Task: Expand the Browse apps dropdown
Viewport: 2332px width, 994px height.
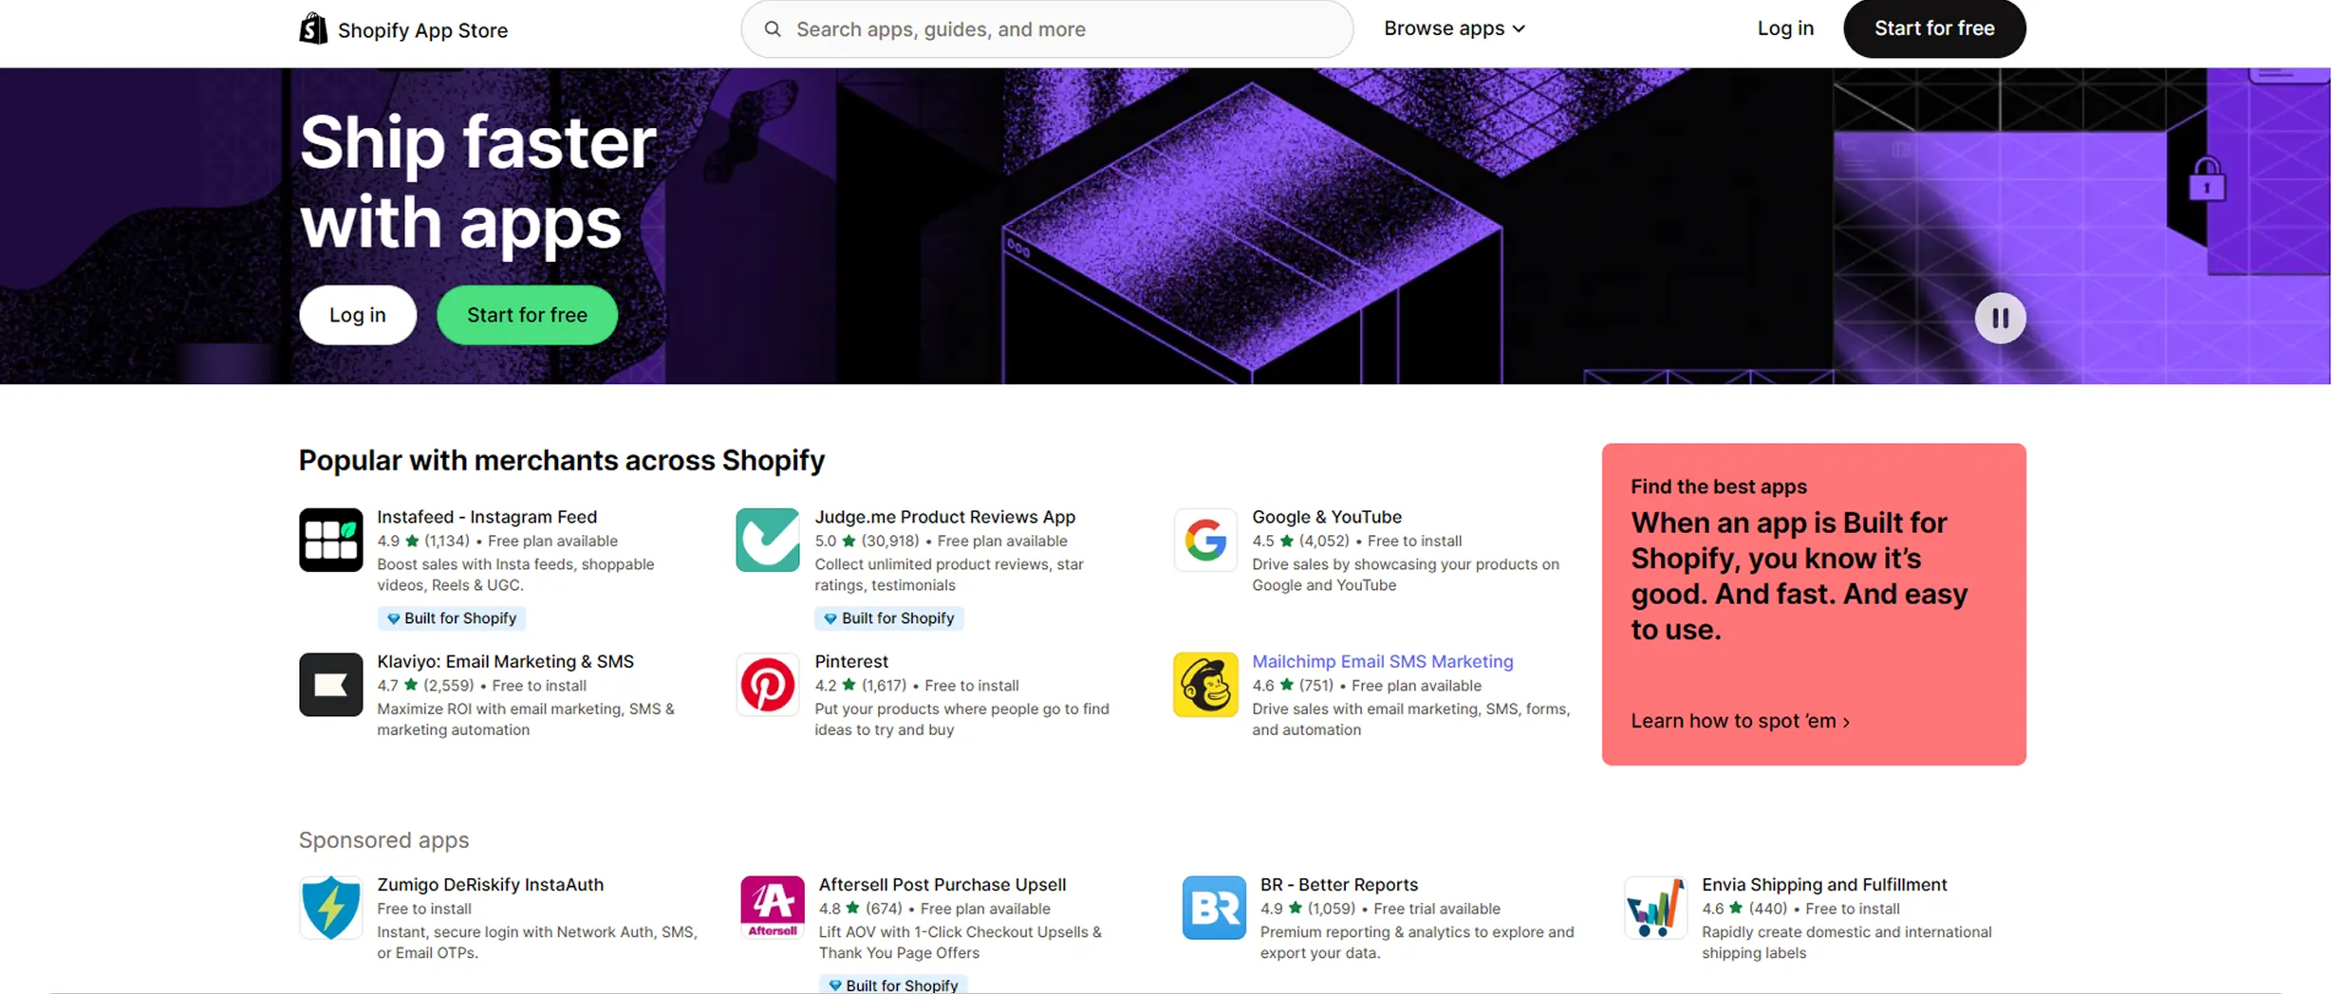Action: 1453,28
